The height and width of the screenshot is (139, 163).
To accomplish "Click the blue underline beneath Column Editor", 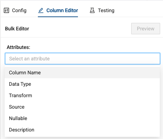I will pos(58,17).
